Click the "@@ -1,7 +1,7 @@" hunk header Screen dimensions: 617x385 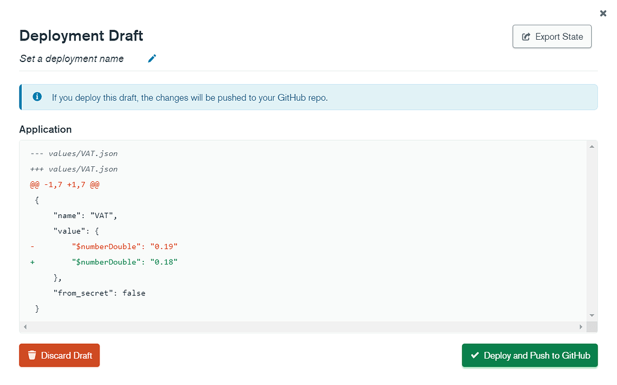[64, 184]
